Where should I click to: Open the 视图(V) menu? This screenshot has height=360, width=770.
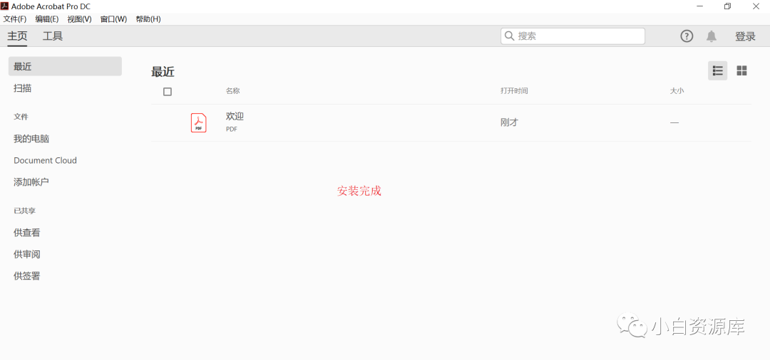pos(80,19)
